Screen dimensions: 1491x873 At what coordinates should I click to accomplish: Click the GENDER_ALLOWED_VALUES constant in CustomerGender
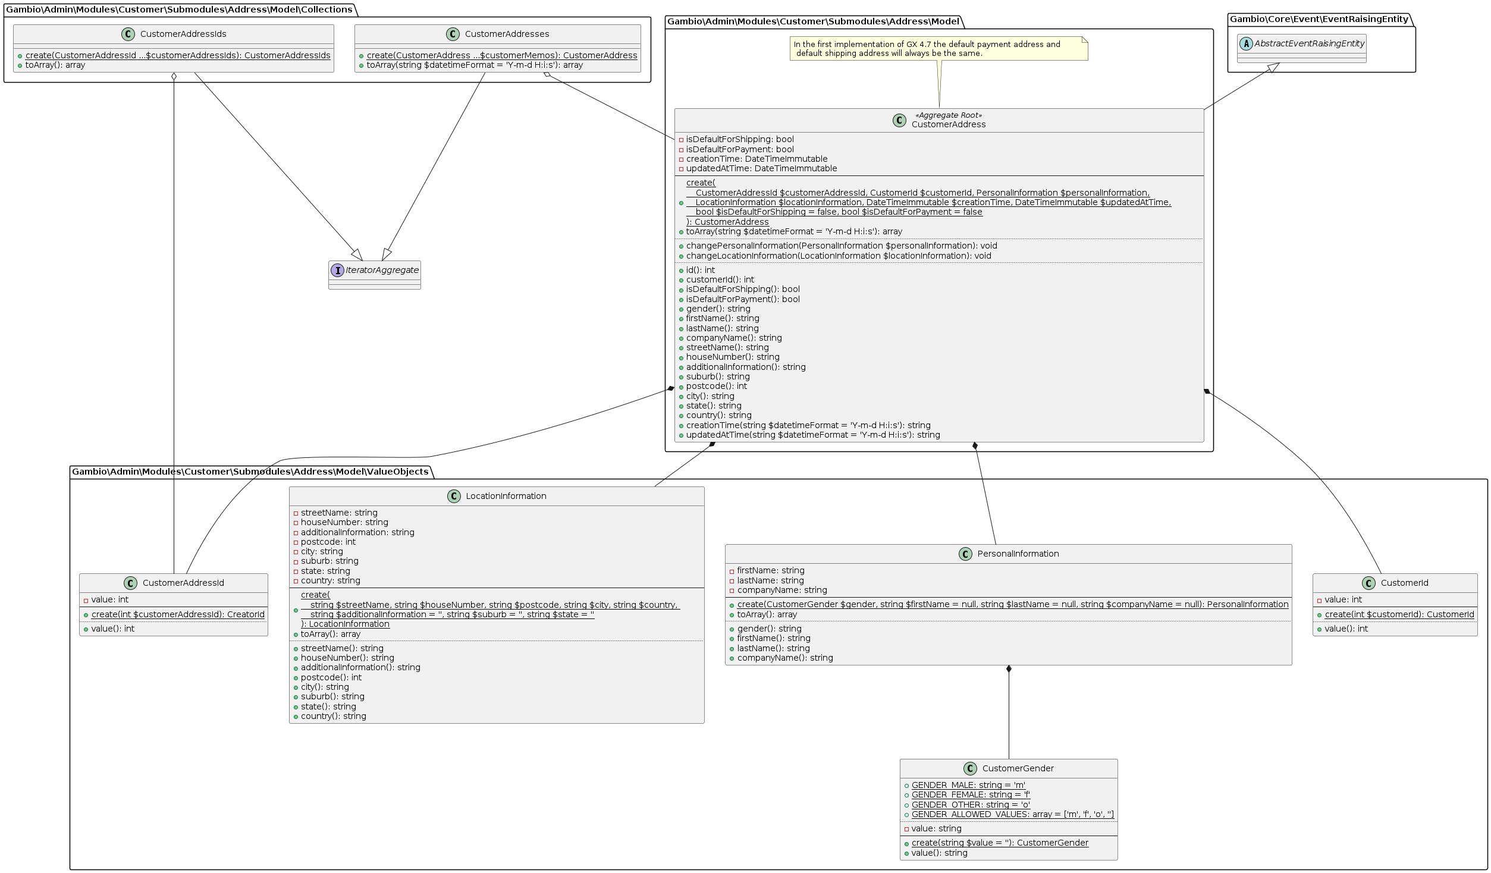coord(1012,815)
